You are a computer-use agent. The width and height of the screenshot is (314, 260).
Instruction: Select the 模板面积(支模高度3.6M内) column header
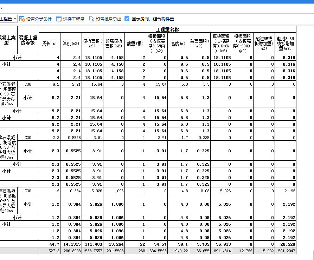(156, 44)
